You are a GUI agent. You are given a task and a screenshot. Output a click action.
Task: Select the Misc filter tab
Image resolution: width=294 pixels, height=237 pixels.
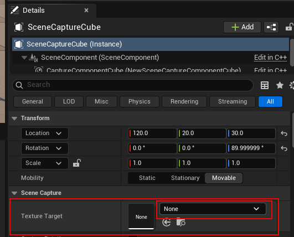(101, 102)
